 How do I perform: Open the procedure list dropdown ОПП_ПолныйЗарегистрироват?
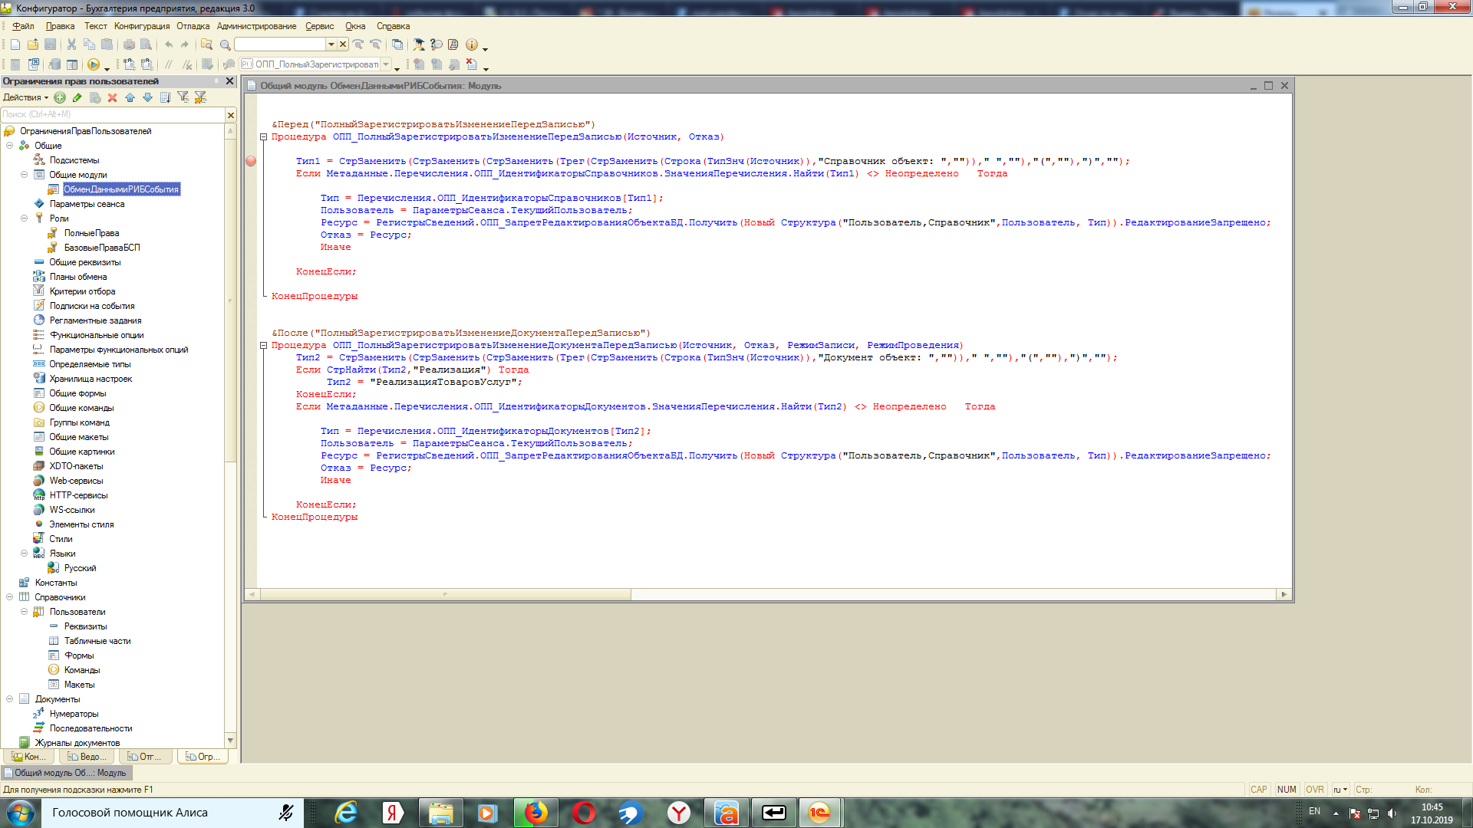pyautogui.click(x=386, y=64)
